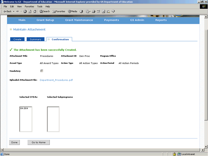The width and height of the screenshot is (208, 156).
Task: Click the Done button
Action: (14, 142)
